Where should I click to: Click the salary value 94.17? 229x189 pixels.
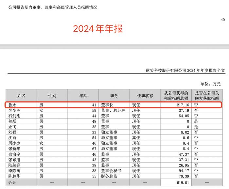(x=184, y=171)
